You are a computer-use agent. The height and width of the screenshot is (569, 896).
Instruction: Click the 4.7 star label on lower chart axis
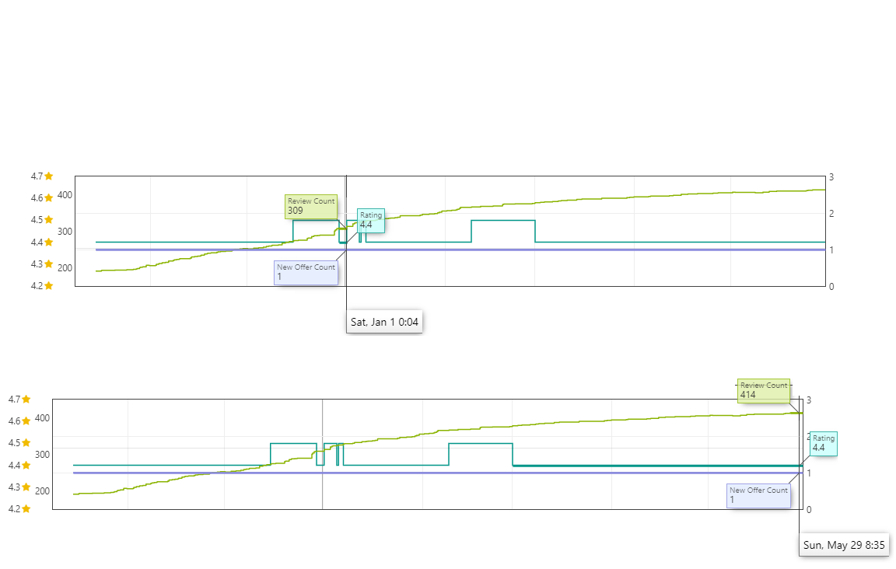click(x=19, y=400)
